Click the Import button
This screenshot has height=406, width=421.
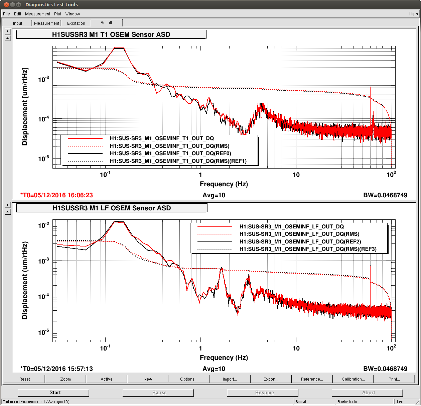230,379
